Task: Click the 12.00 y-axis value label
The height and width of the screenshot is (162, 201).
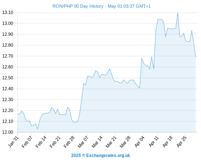Action: 8,132
